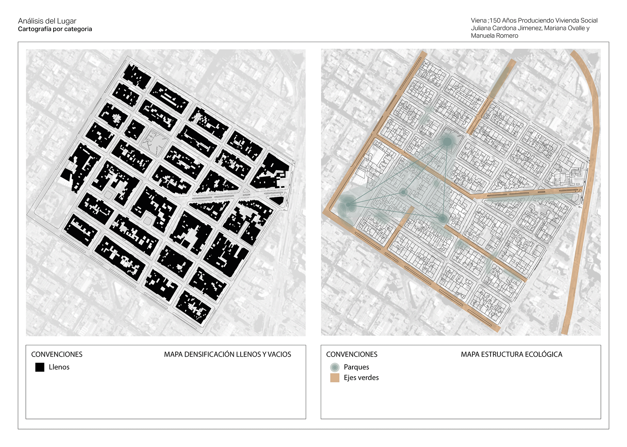
Task: Click the 'Llenos' legend label
Action: (59, 367)
